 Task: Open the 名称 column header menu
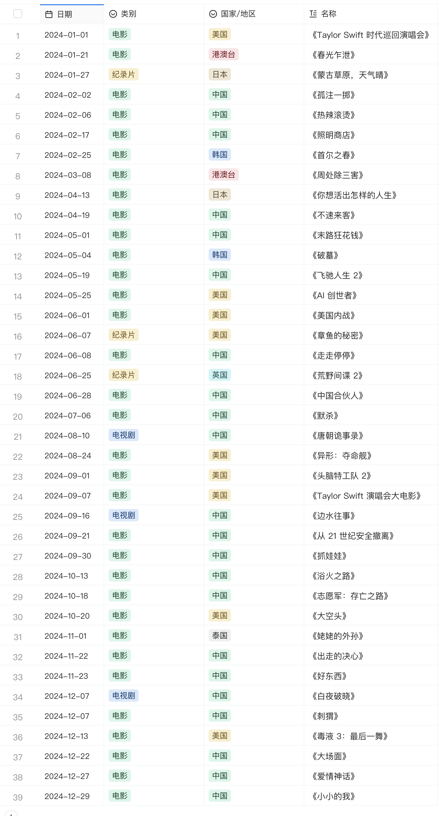[328, 14]
